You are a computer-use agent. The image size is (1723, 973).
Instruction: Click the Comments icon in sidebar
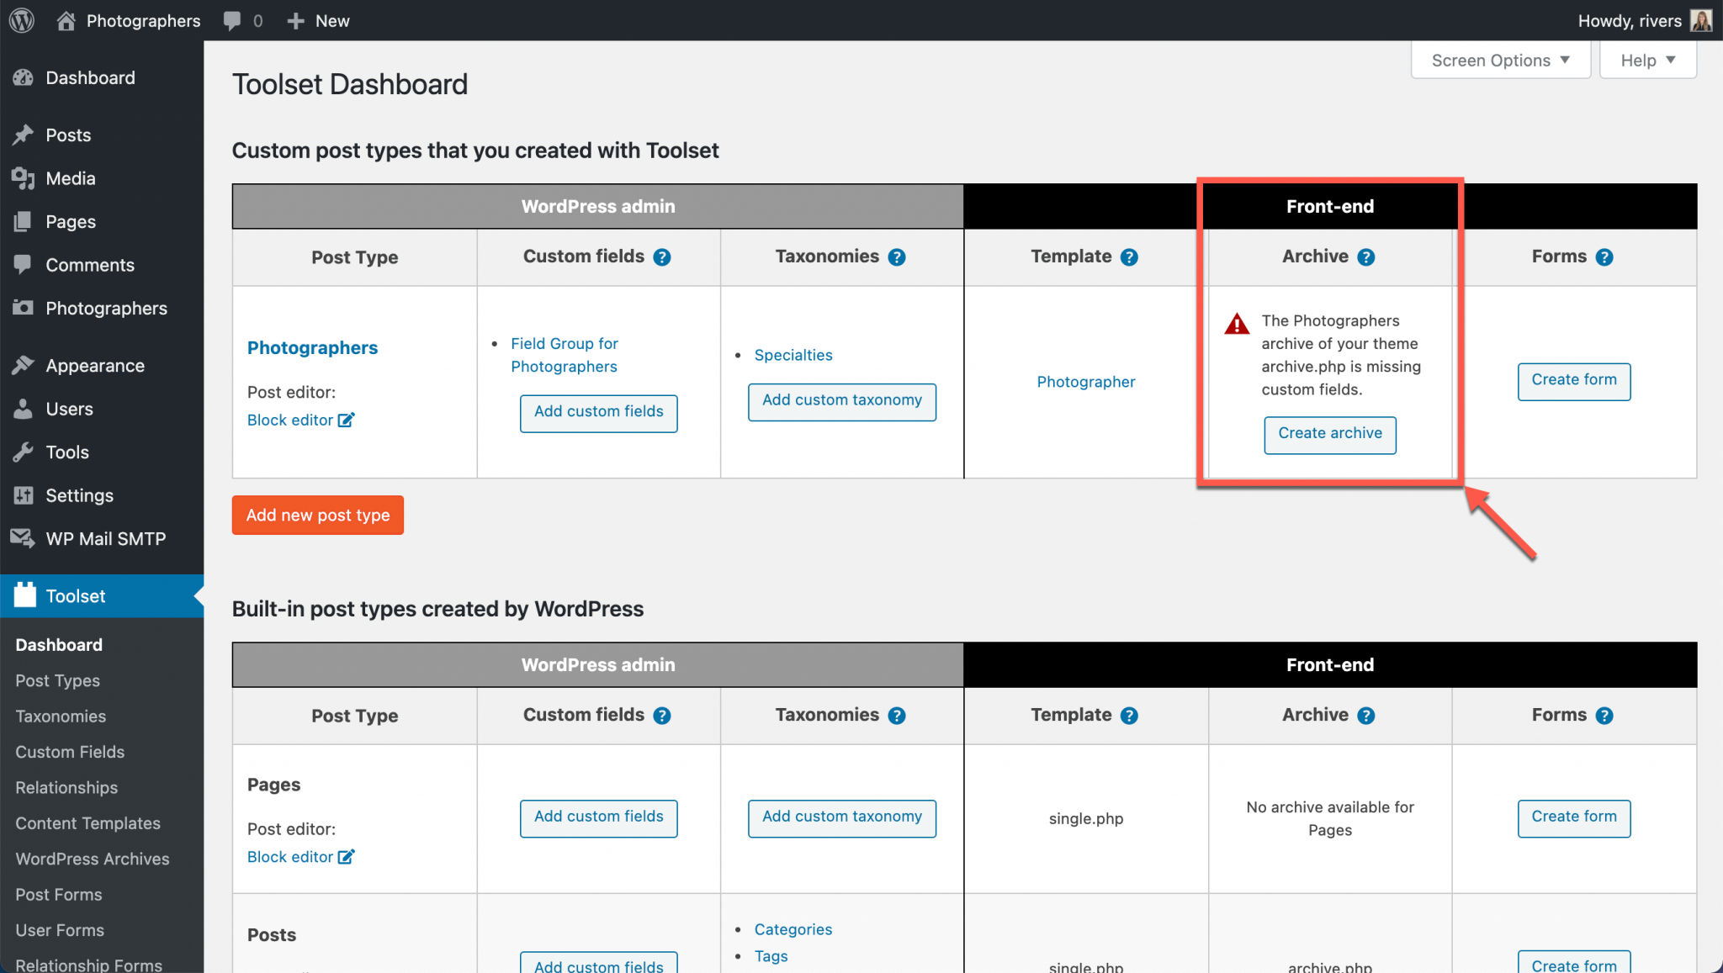(x=24, y=265)
